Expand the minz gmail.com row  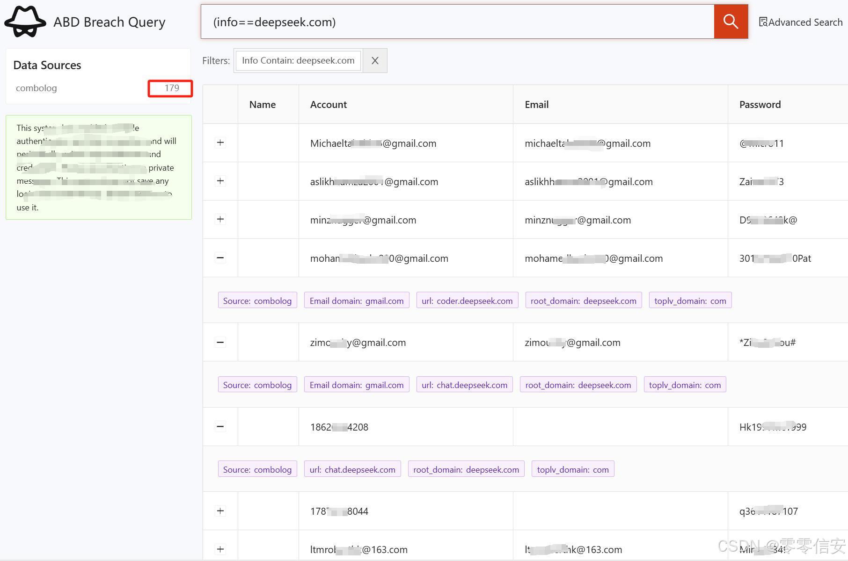[220, 219]
